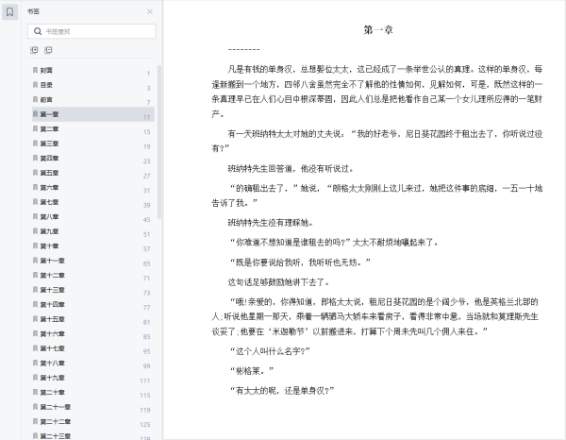Click the search magnifier icon

pos(38,31)
